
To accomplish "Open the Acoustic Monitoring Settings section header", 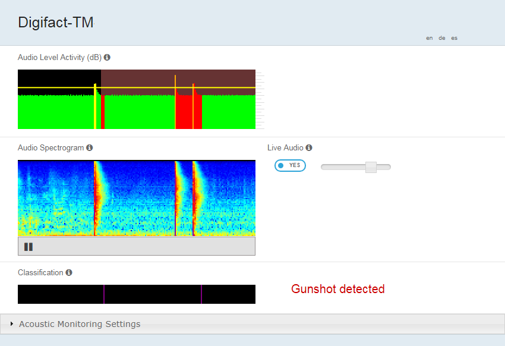I will 252,324.
